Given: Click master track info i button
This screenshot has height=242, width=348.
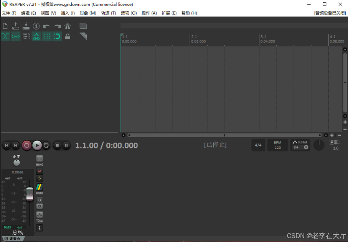Looking at the screenshot, I should coord(40,228).
